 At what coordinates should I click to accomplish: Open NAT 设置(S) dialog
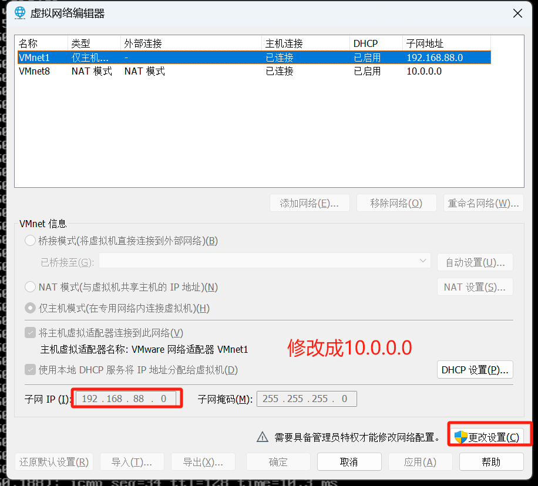(475, 287)
